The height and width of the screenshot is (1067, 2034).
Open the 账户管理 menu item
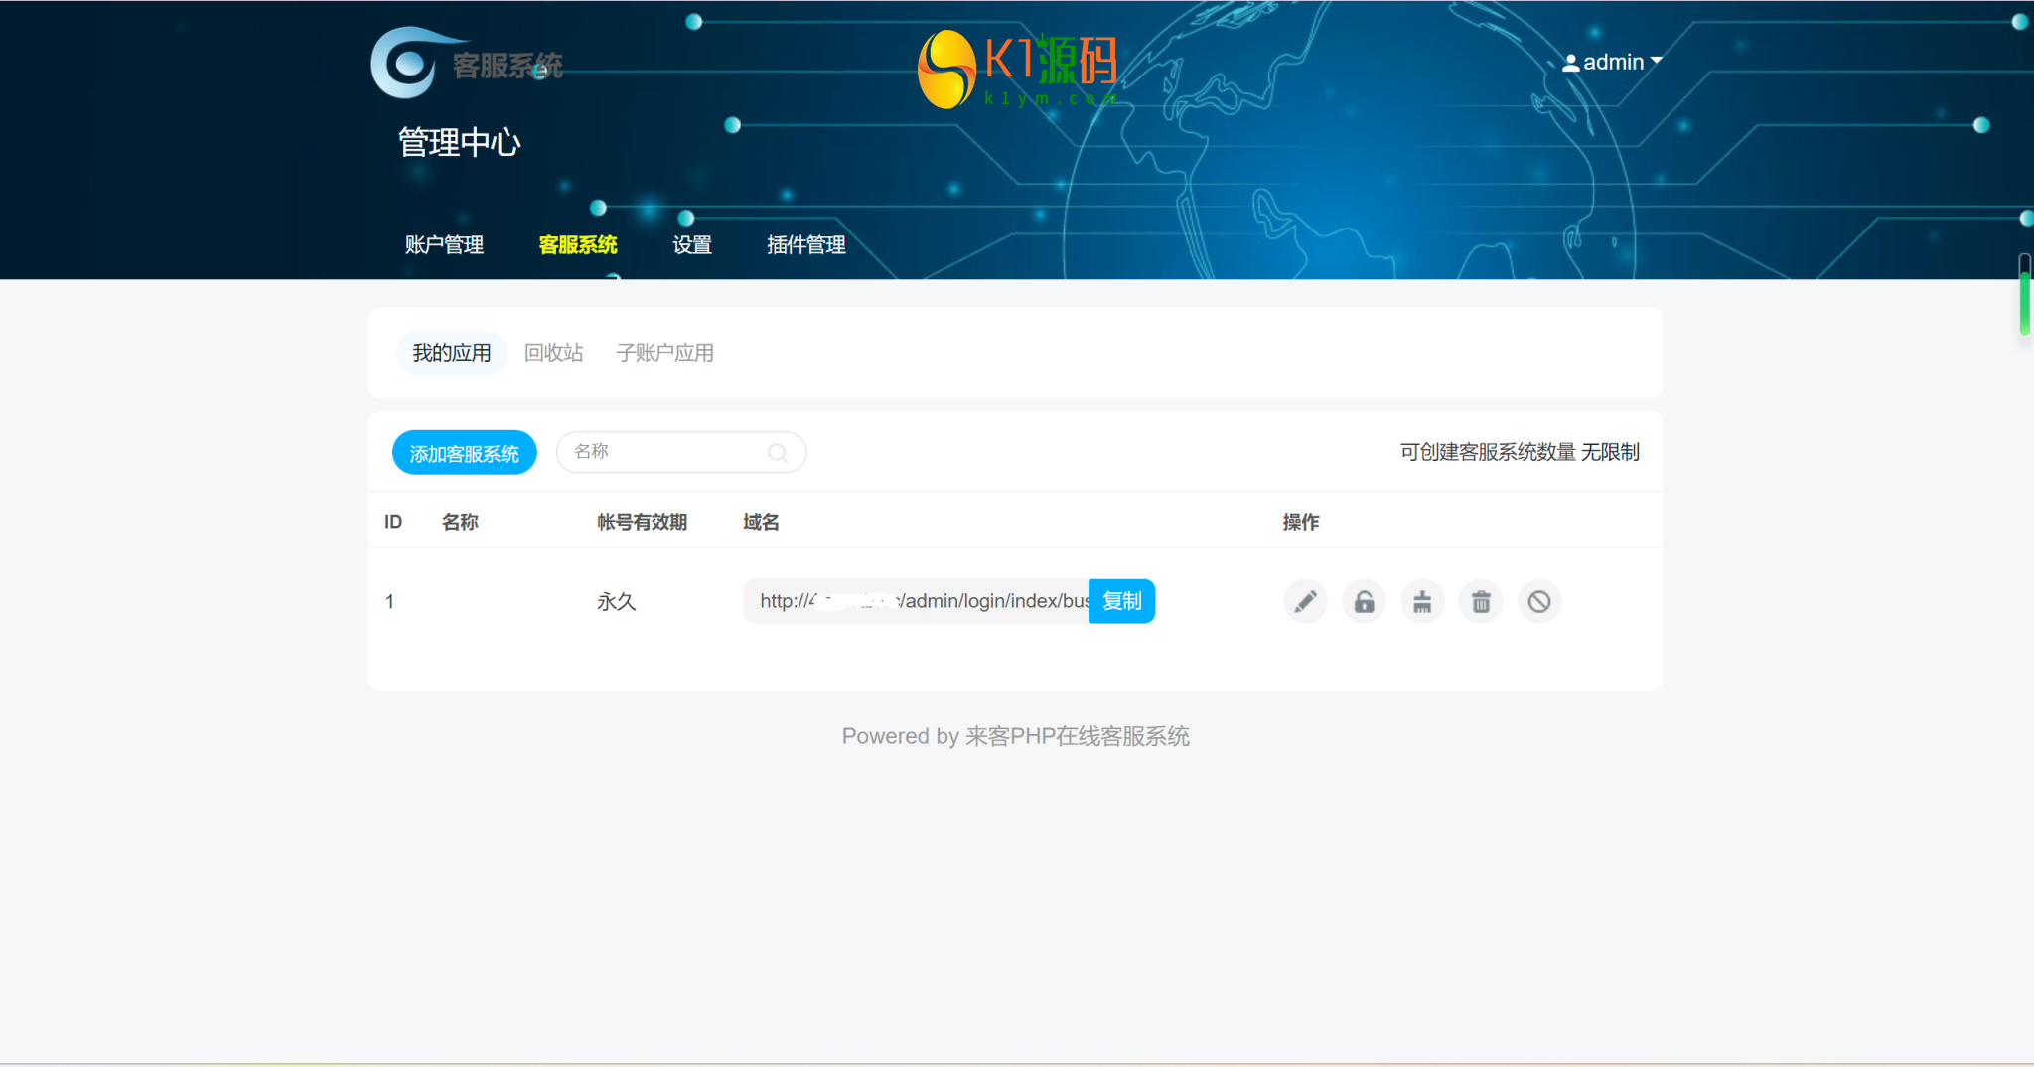coord(444,245)
